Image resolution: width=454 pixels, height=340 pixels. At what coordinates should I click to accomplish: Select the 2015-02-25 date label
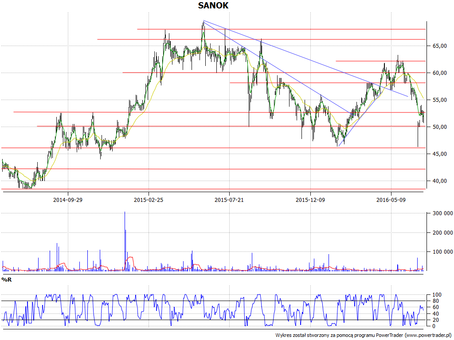(148, 200)
